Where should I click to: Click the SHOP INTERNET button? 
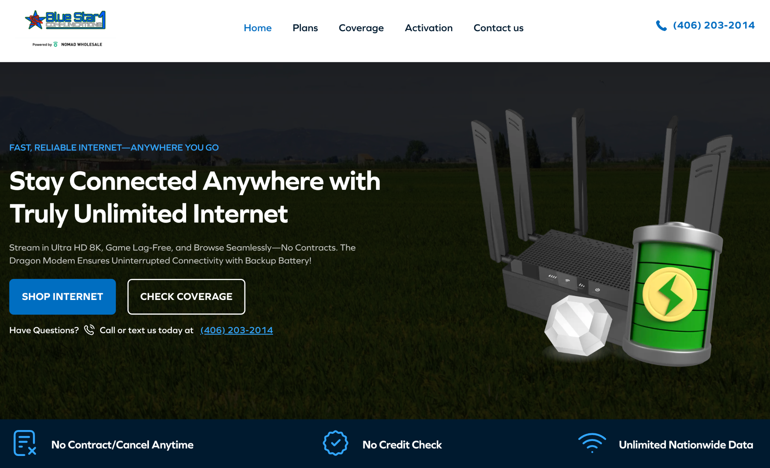pyautogui.click(x=62, y=297)
